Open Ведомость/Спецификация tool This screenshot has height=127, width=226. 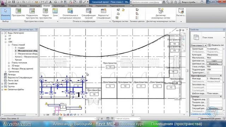(103, 14)
